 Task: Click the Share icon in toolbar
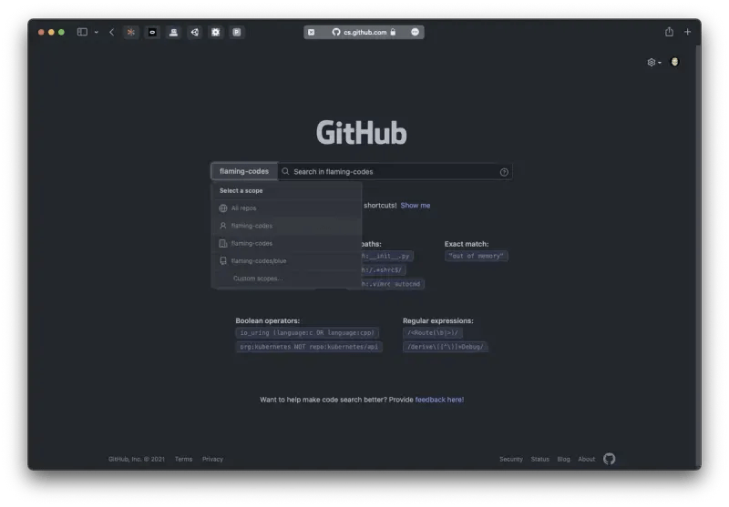click(x=669, y=32)
